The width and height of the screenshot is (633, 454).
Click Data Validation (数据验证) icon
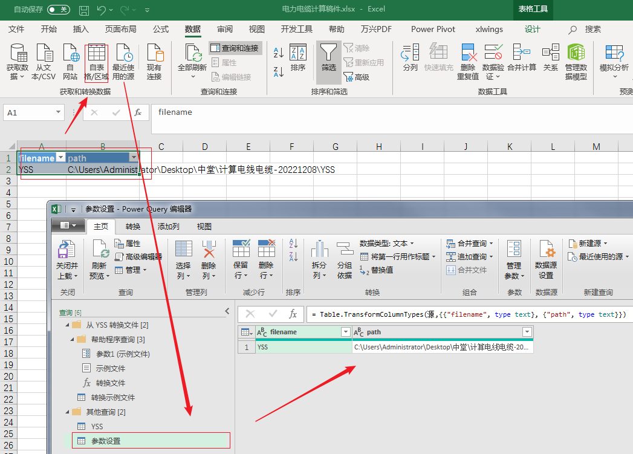(493, 62)
